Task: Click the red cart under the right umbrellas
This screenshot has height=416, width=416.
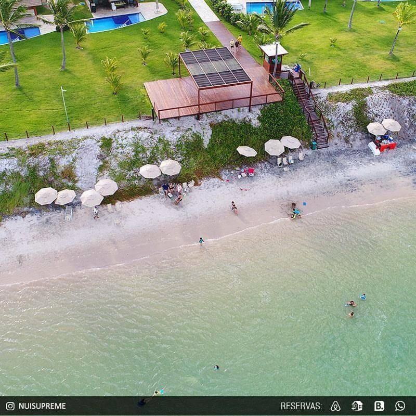Action: point(385,145)
